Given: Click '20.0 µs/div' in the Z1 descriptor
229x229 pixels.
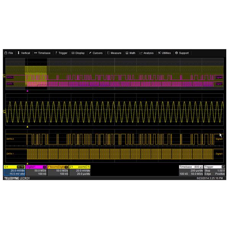Looking at the screenshot, I should point(83,174).
